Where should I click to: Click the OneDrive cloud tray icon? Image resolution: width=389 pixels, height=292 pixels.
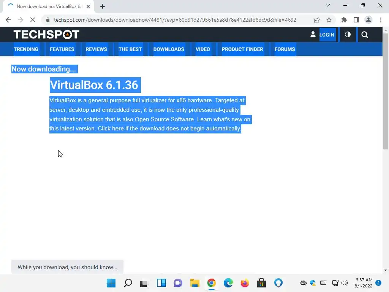(304, 283)
